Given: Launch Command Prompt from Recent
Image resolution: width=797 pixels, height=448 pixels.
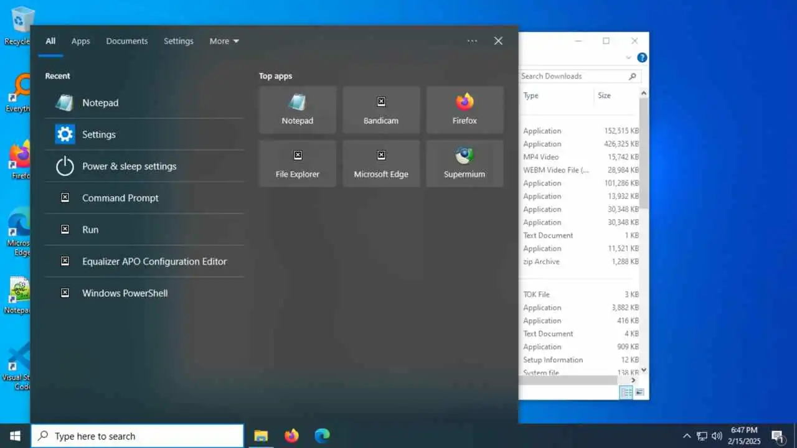Looking at the screenshot, I should 144,198.
